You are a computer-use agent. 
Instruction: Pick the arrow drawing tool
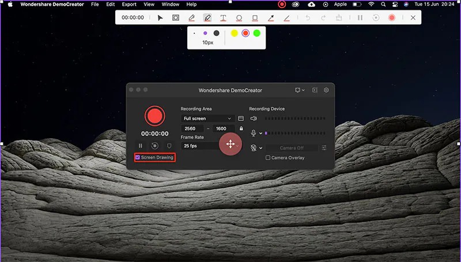(271, 18)
